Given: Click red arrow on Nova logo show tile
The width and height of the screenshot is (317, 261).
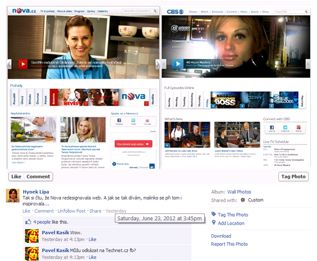Looking at the screenshot, I should click(146, 104).
